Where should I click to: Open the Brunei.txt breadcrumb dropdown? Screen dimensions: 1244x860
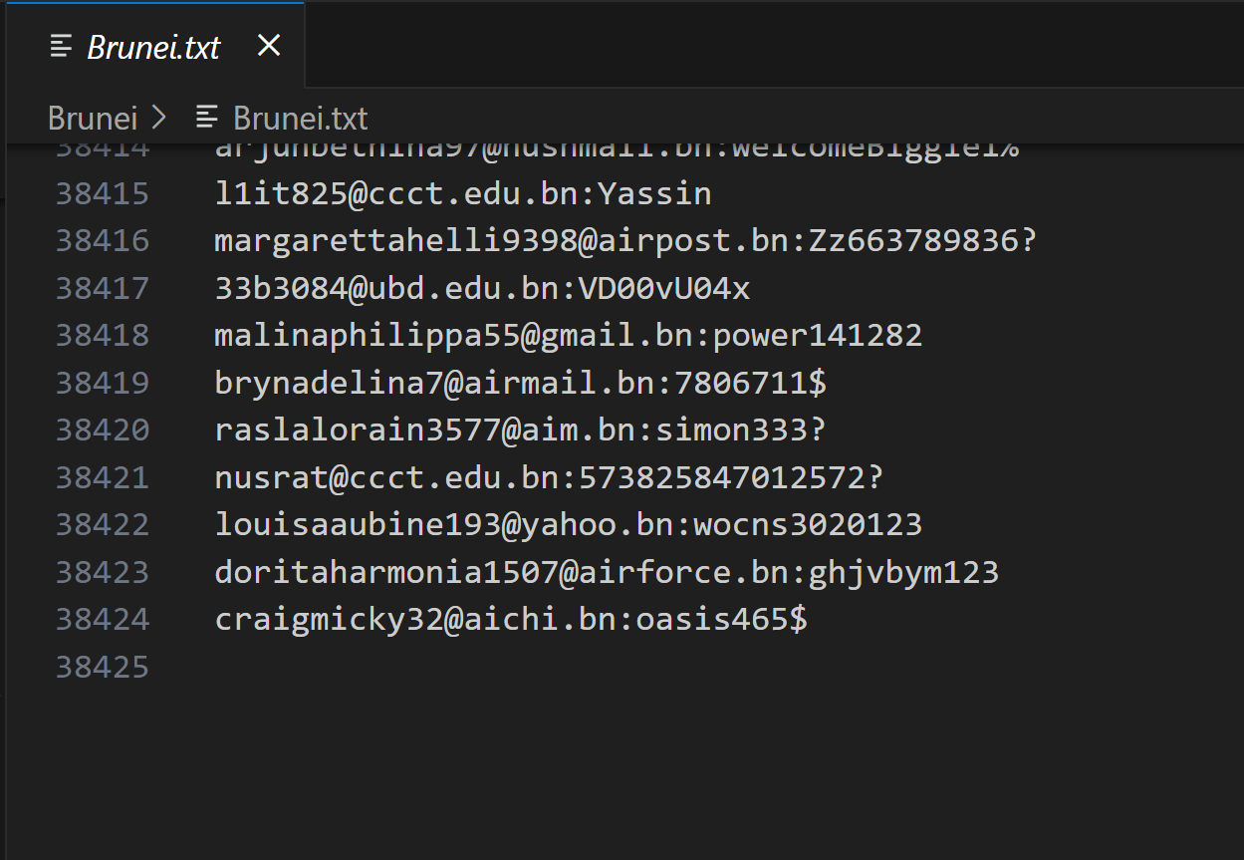point(300,118)
